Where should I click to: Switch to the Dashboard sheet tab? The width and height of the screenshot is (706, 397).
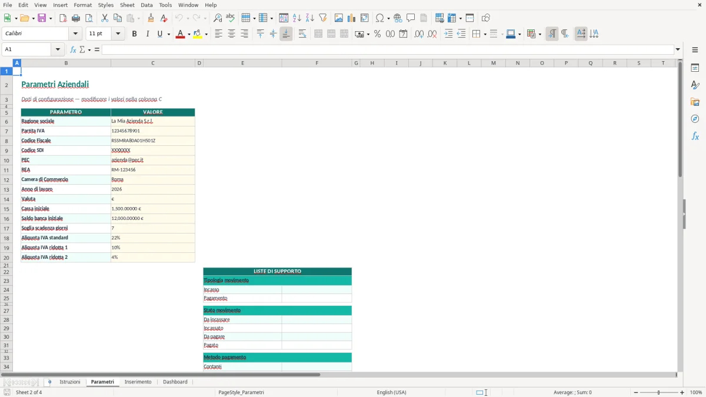click(x=175, y=382)
